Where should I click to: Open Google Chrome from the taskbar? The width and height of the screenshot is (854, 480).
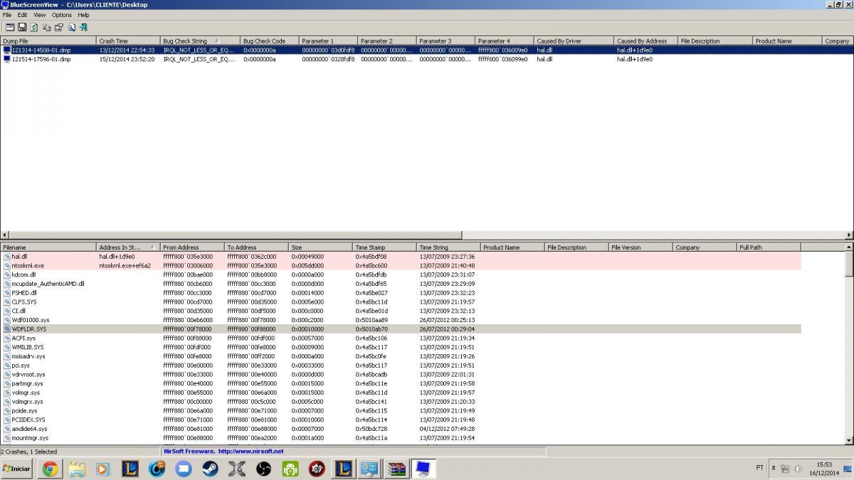click(x=50, y=469)
